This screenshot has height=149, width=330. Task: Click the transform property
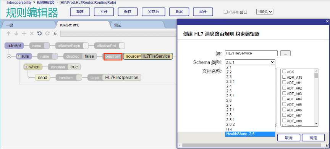[x=69, y=78]
